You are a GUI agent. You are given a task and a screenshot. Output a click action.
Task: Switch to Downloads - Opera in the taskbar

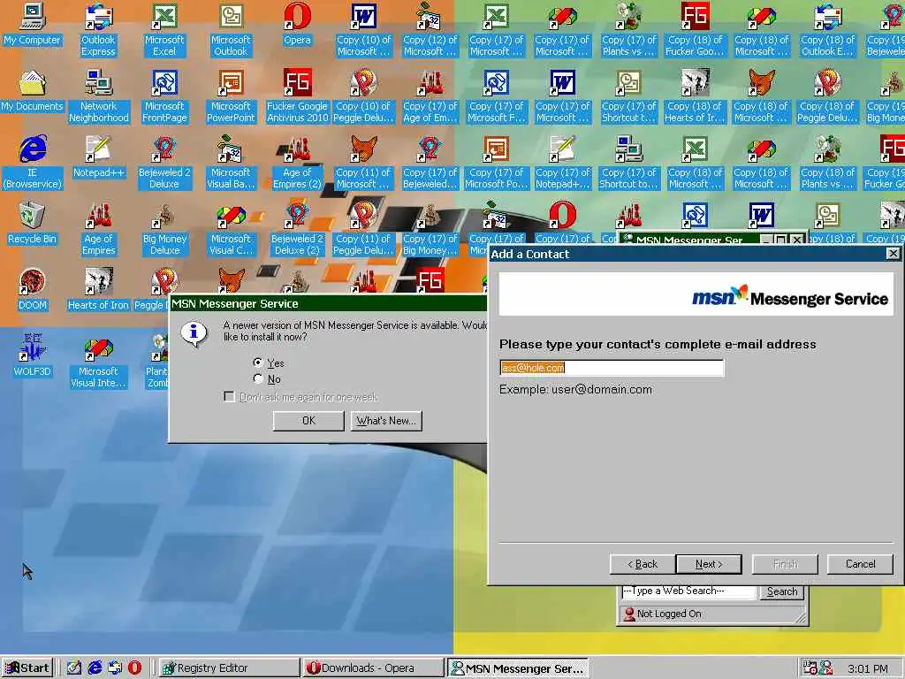click(372, 668)
